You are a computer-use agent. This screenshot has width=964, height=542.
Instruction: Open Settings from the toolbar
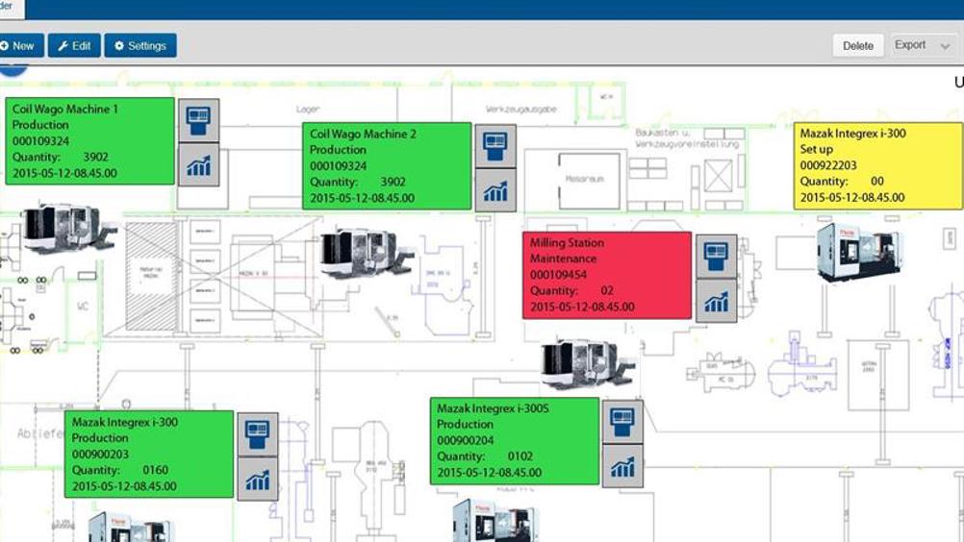click(140, 45)
